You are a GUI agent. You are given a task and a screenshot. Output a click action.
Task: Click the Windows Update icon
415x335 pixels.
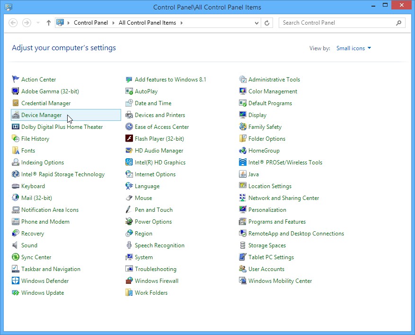16,293
